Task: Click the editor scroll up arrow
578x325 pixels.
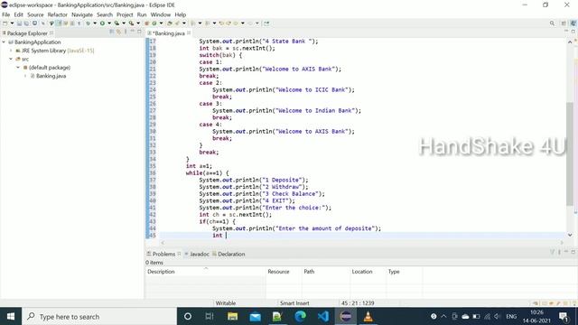Action: pos(570,42)
